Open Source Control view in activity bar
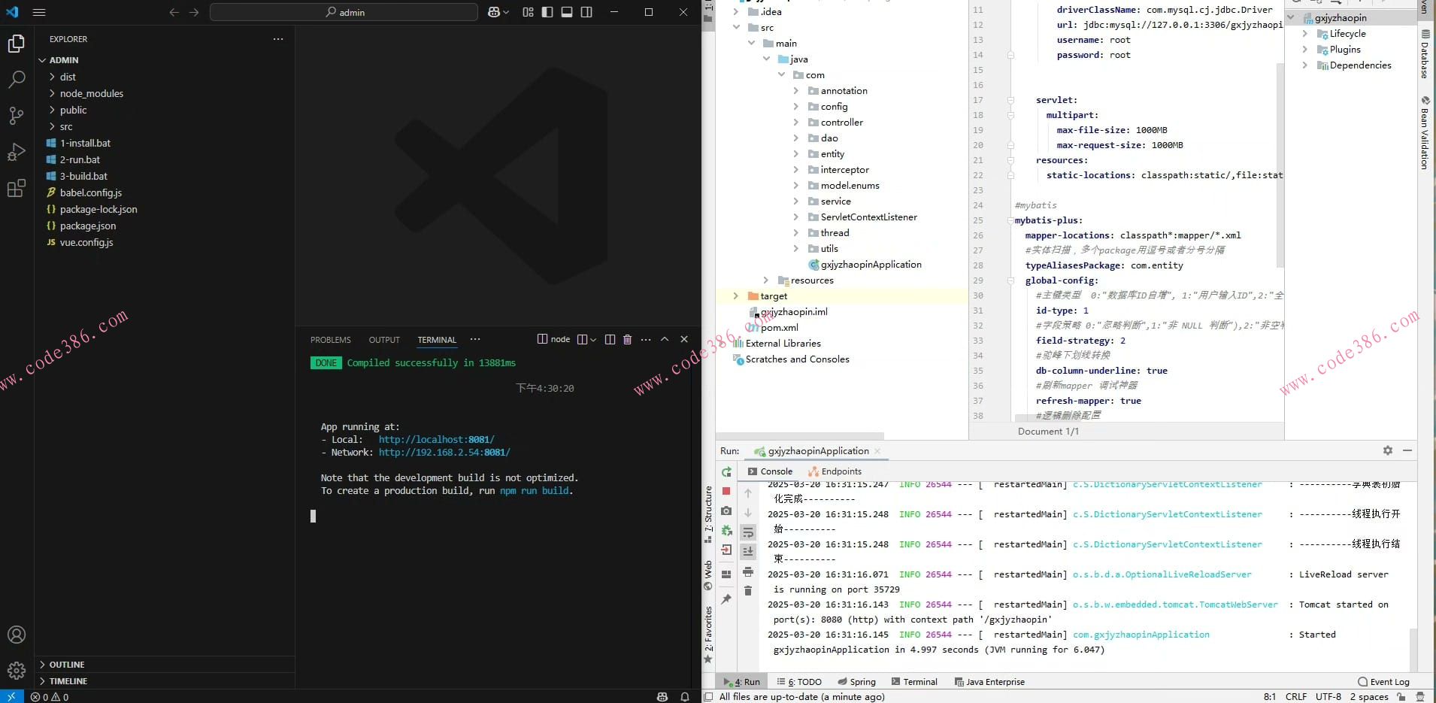 (17, 115)
